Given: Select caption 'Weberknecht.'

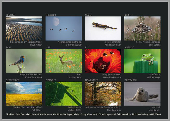Looking at the screenshot, I should click(x=75, y=107).
